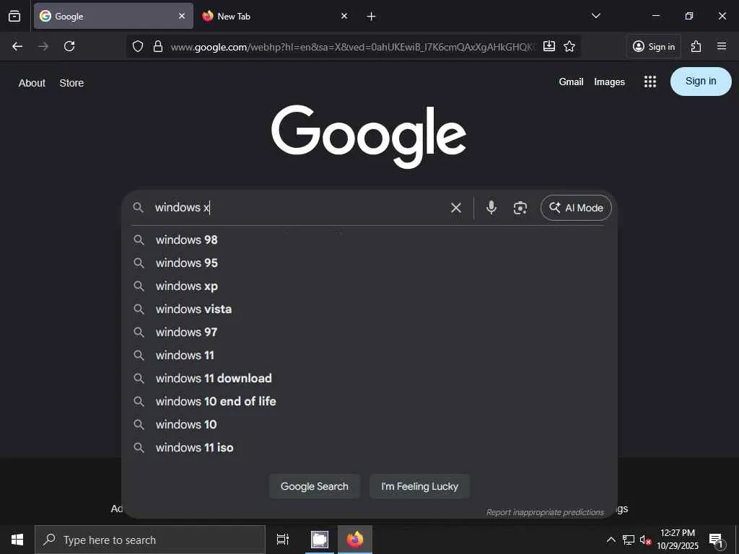Clear the search box with X
Viewport: 739px width, 554px height.
[x=456, y=208]
